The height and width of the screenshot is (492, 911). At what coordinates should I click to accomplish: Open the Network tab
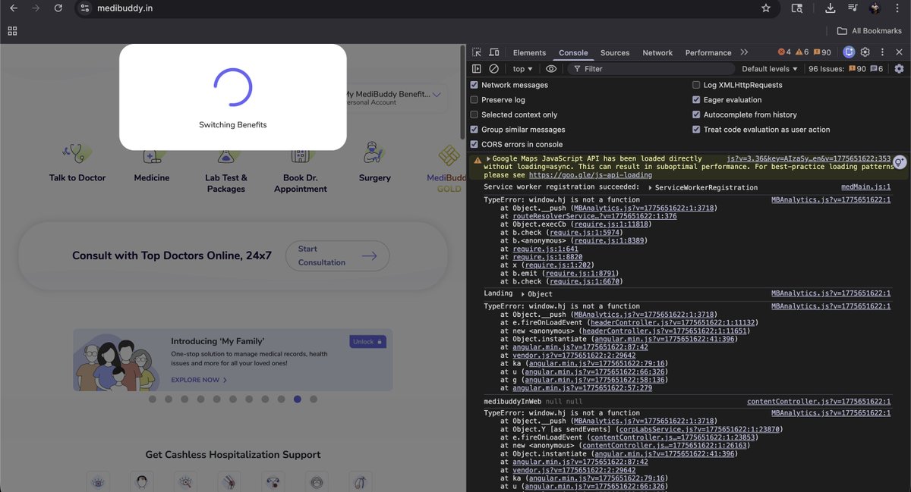[657, 53]
